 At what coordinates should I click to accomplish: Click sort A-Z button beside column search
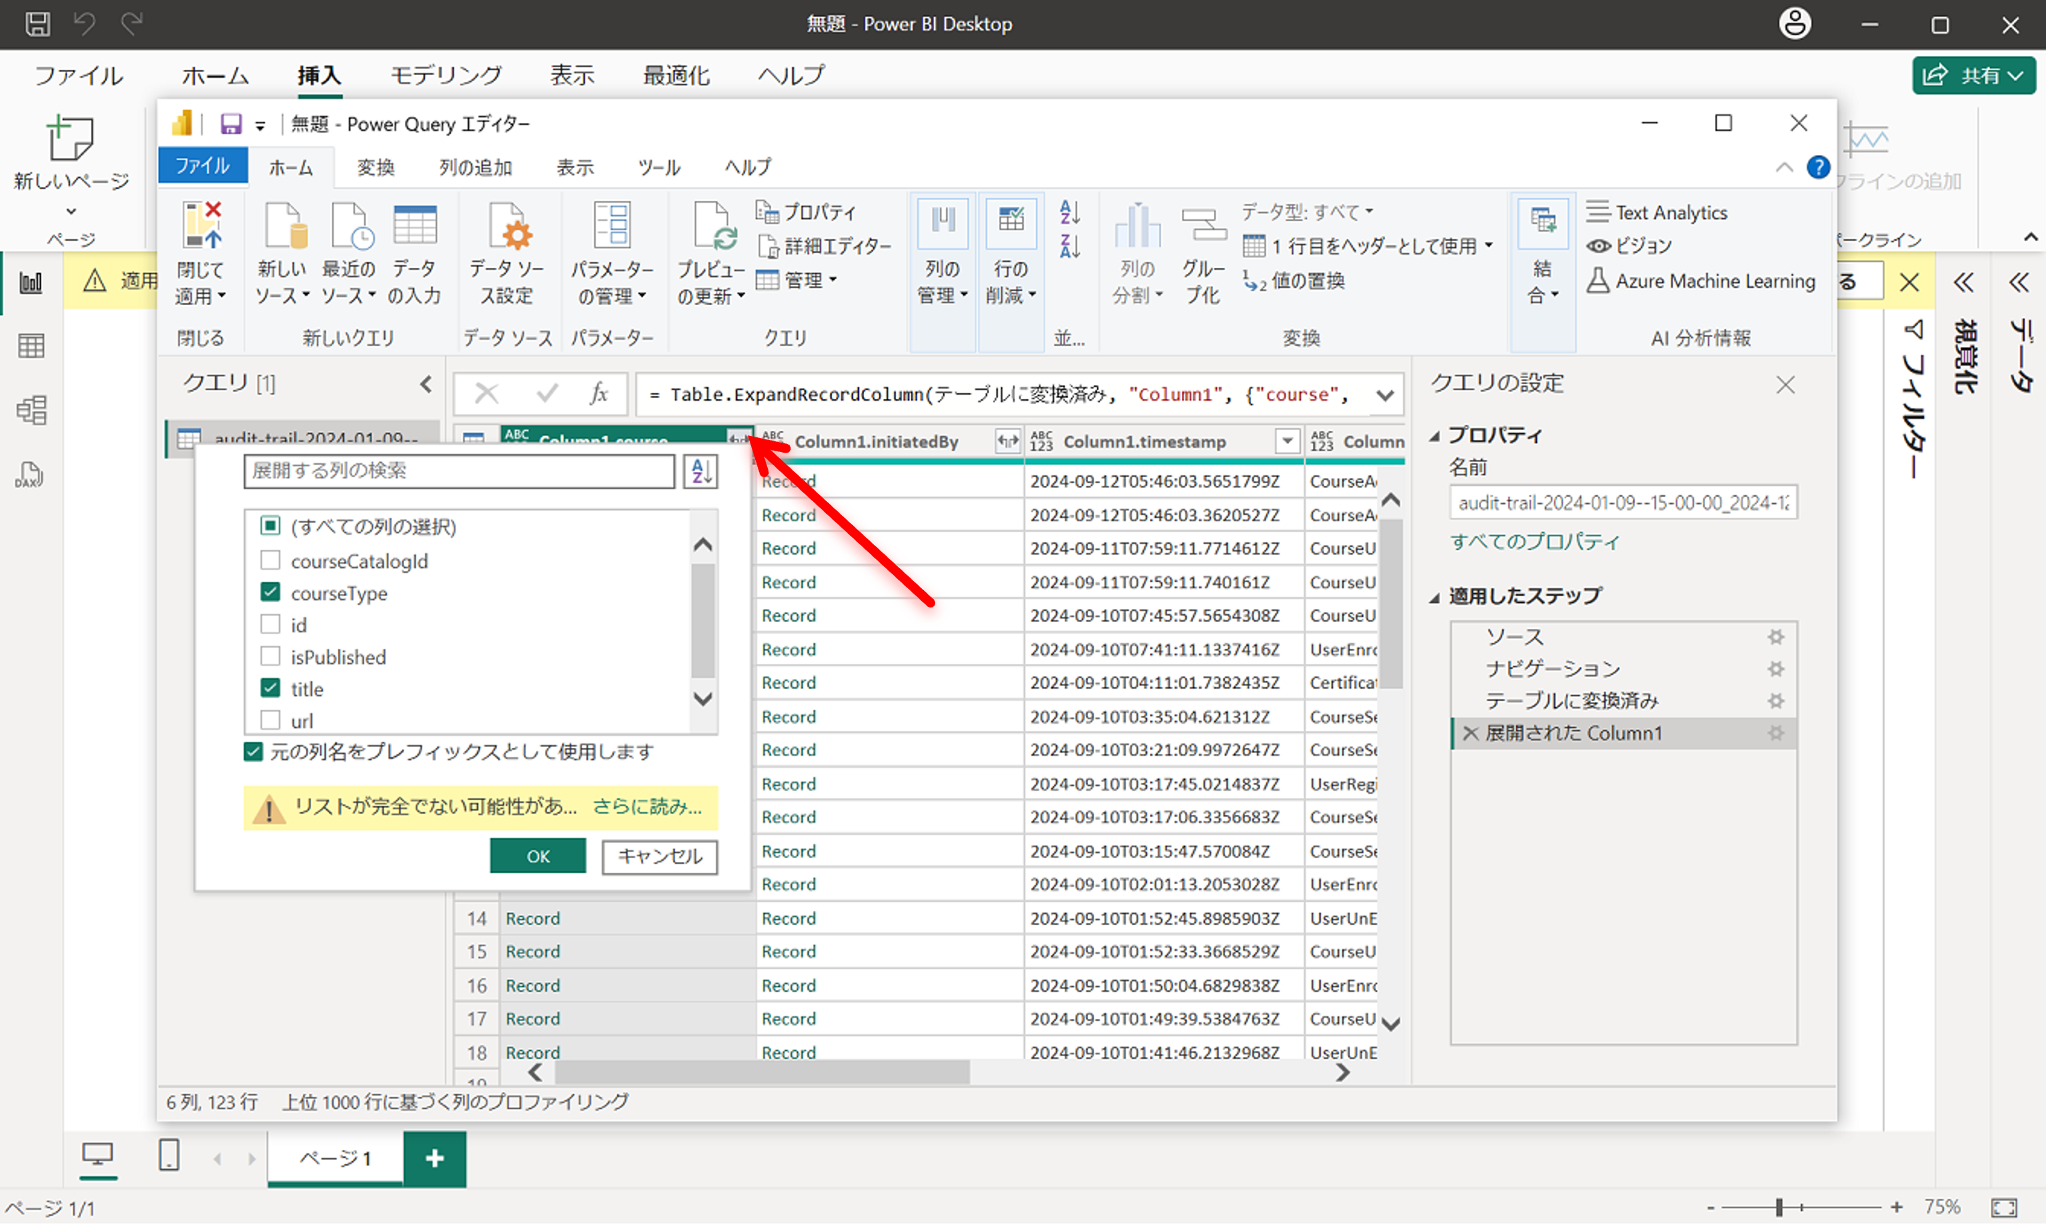point(701,471)
